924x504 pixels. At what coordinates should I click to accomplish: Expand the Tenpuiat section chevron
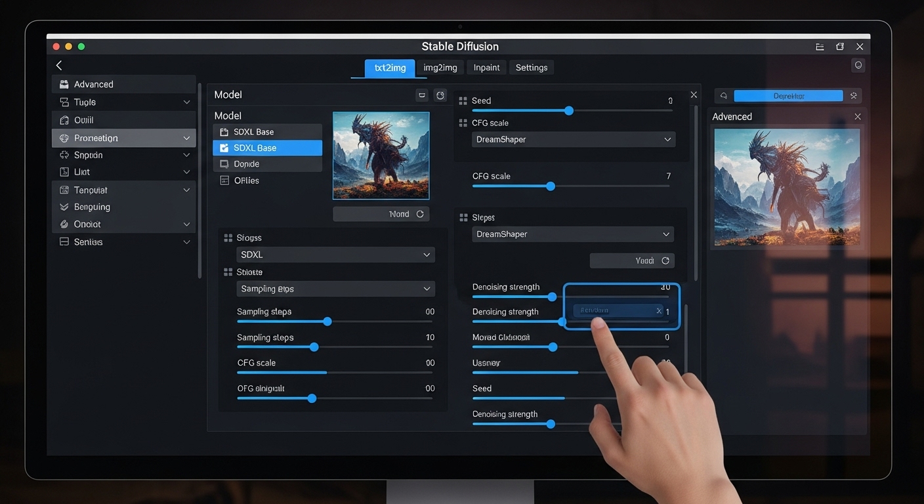click(x=186, y=190)
